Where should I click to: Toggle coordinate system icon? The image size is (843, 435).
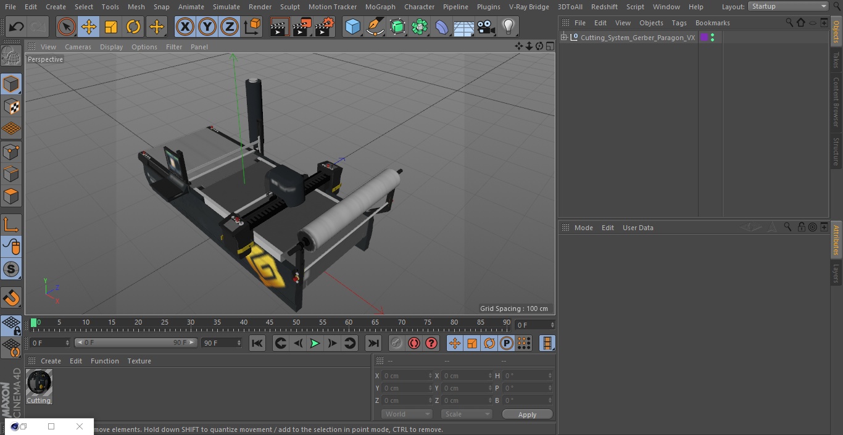252,27
